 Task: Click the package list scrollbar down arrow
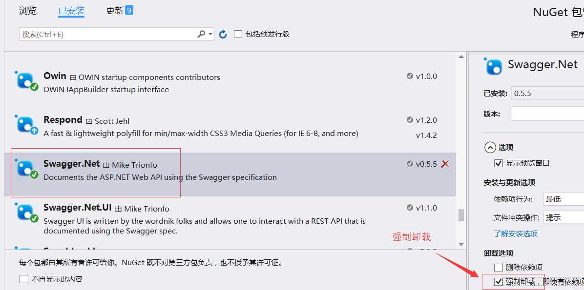click(461, 244)
